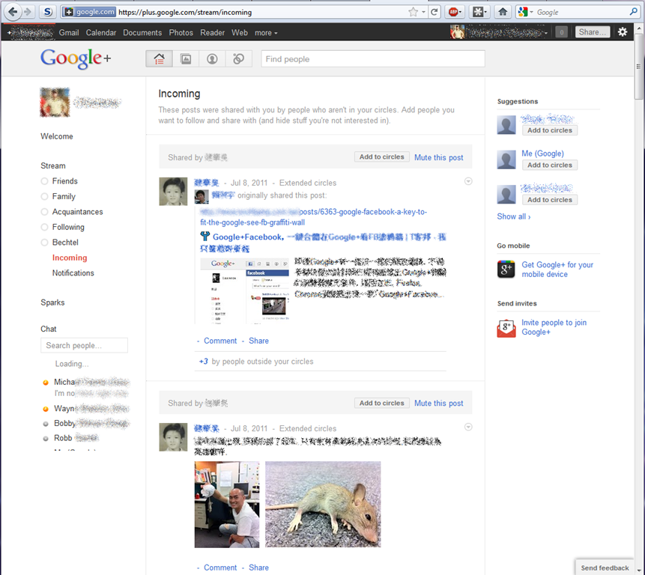
Task: Click Comment under the first post
Action: click(220, 341)
